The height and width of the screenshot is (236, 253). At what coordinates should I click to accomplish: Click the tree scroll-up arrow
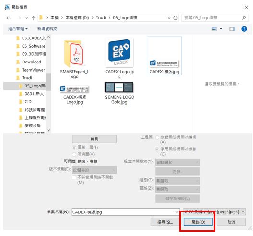tap(48, 37)
